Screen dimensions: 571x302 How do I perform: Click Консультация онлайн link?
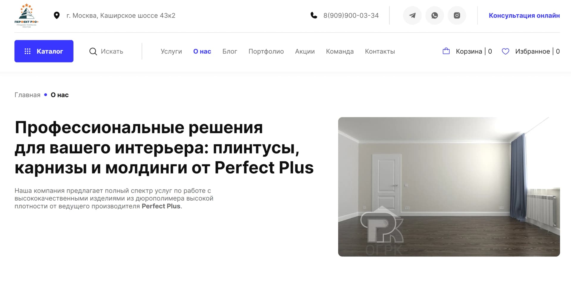click(x=524, y=15)
